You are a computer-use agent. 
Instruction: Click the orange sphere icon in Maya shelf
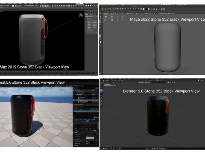click(x=141, y=9)
